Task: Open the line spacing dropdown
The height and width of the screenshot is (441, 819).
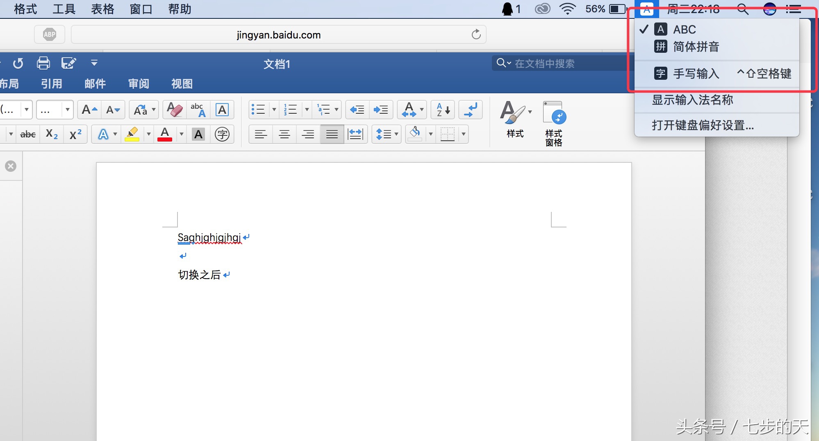Action: point(387,134)
